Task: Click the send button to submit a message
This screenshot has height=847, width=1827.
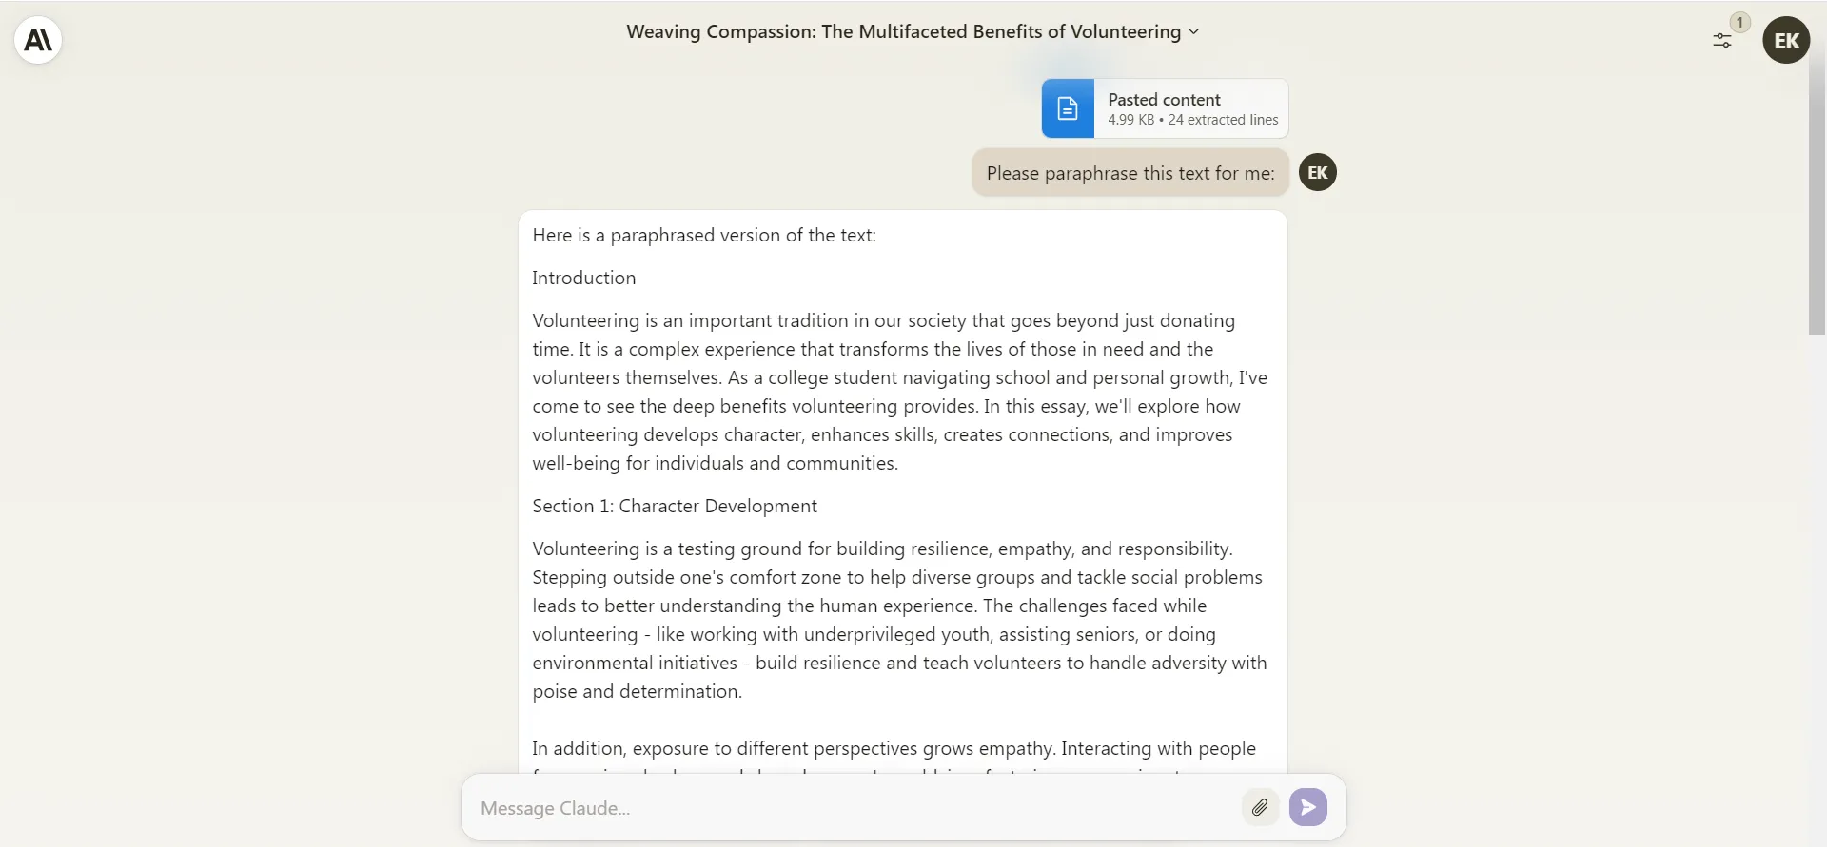Action: point(1307,807)
